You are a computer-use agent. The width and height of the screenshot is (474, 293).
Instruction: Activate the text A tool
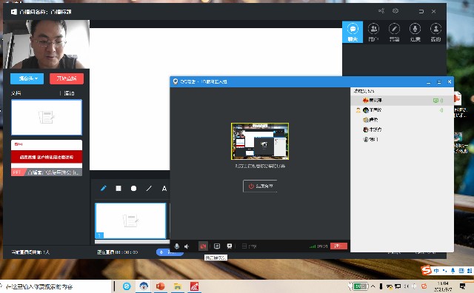164,189
